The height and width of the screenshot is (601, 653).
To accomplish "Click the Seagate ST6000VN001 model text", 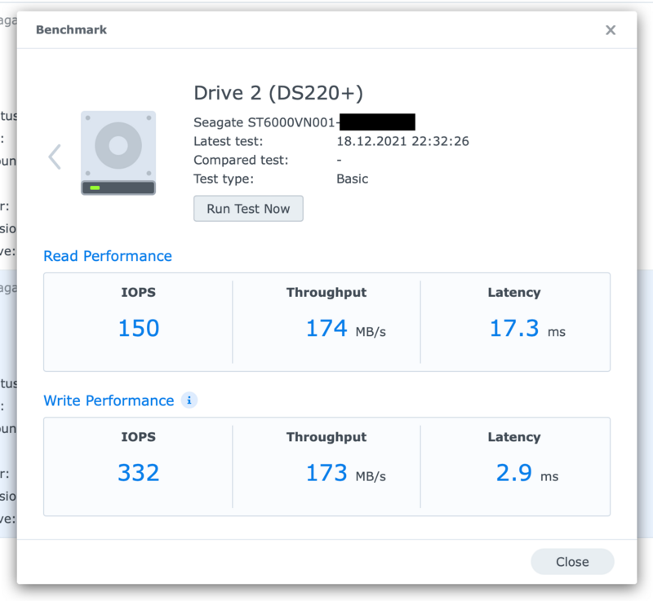I will click(x=265, y=123).
